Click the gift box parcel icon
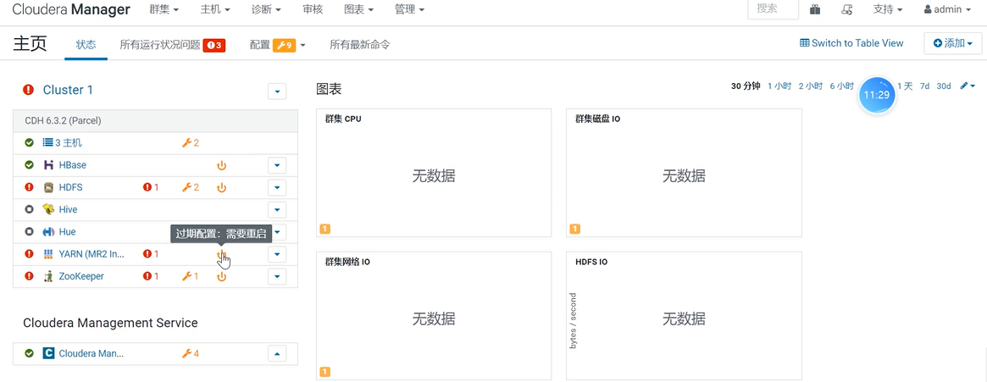This screenshot has height=382, width=987. coord(815,9)
